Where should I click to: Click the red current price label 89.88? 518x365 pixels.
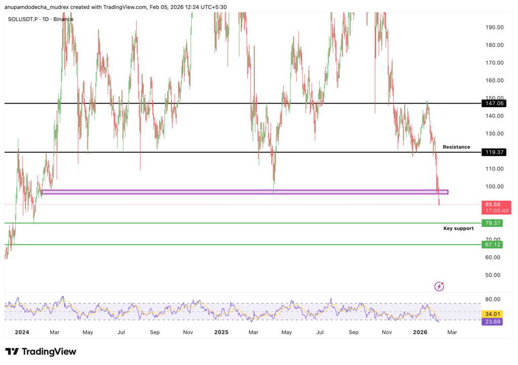(492, 205)
